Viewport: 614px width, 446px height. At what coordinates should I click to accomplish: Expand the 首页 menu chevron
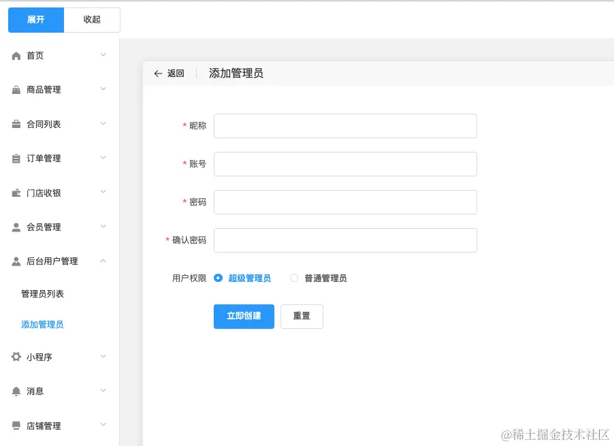pos(103,55)
